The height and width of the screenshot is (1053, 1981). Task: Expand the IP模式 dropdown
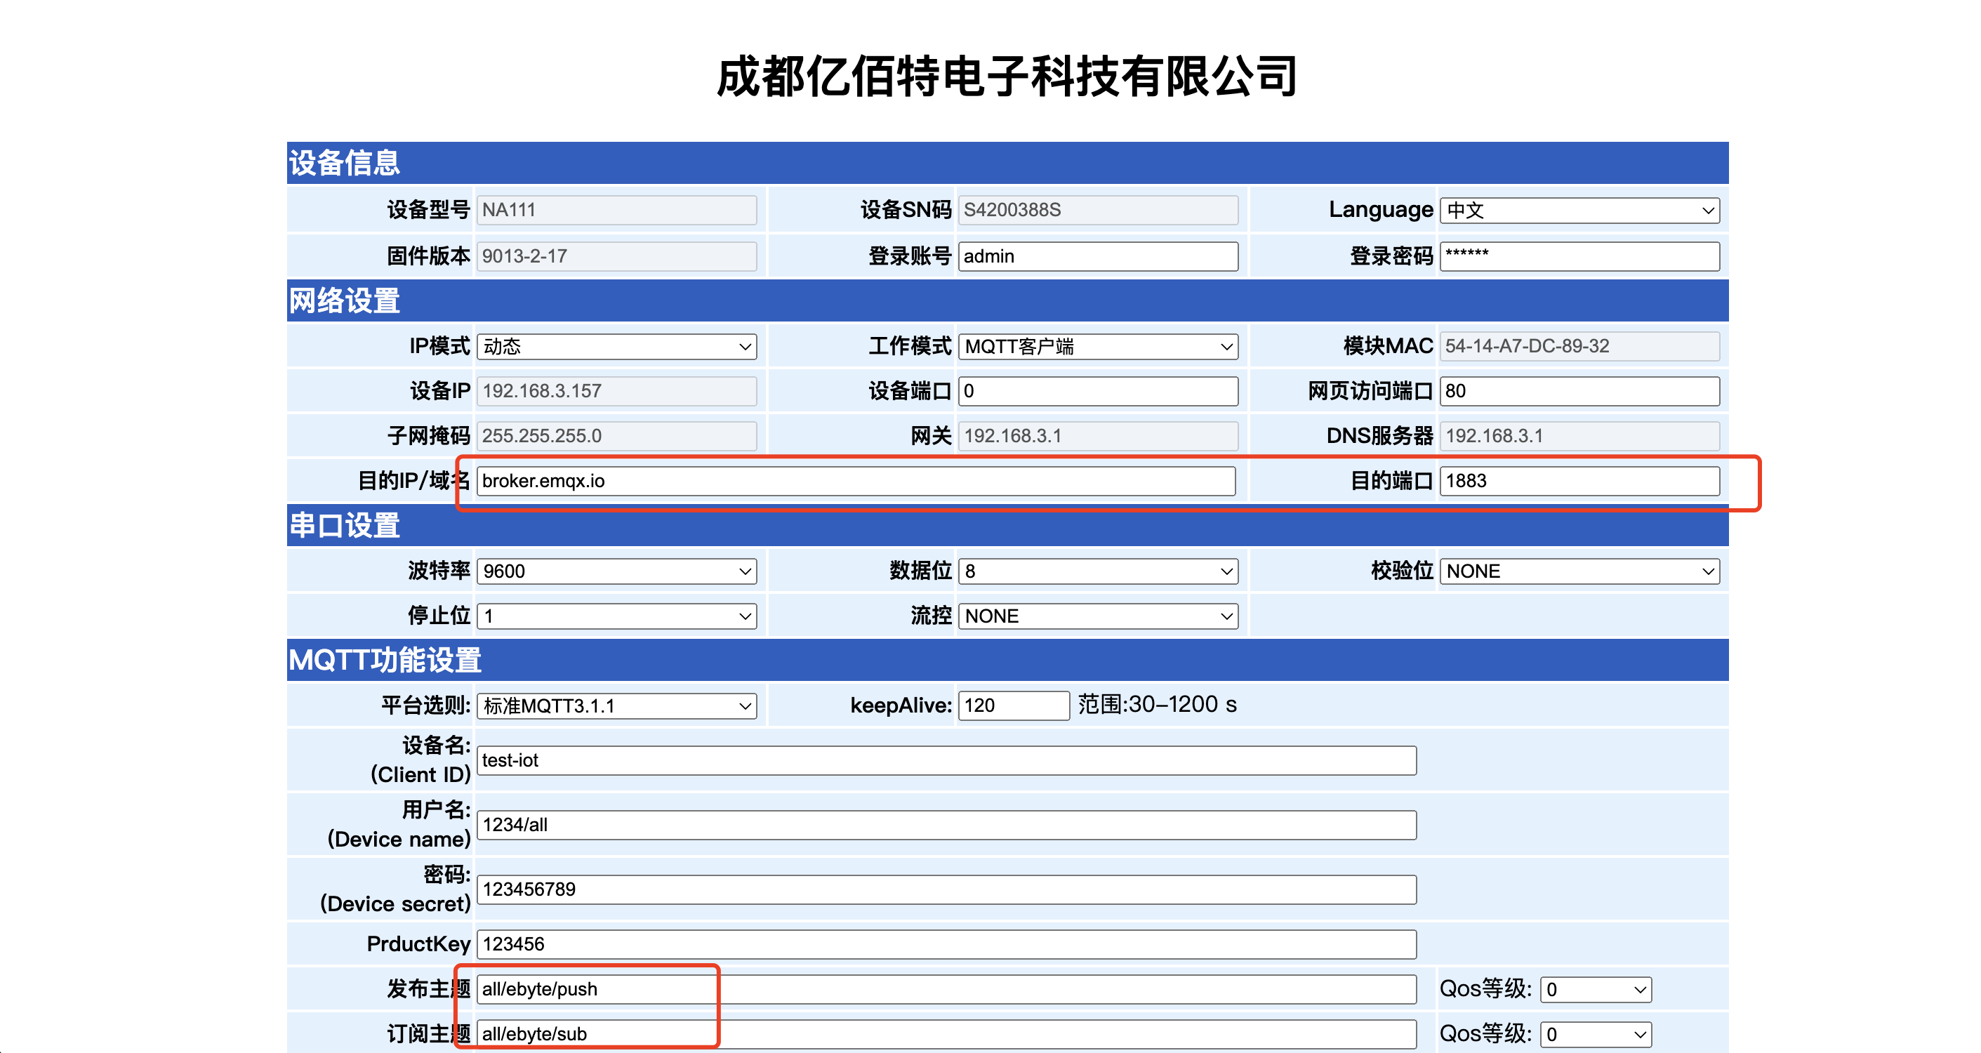click(x=615, y=346)
